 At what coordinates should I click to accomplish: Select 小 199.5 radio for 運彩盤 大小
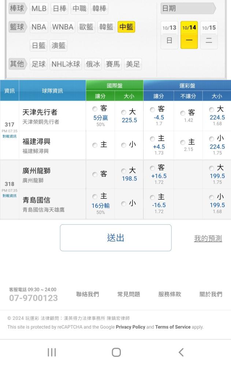212,198
